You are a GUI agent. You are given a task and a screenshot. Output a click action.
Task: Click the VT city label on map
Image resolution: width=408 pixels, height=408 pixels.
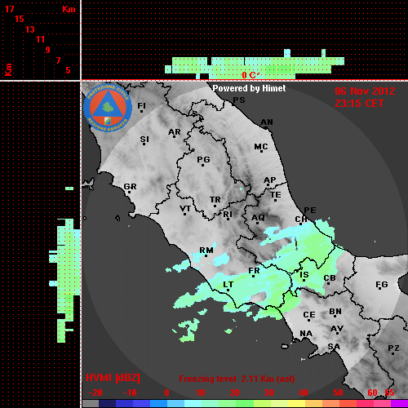pyautogui.click(x=185, y=209)
